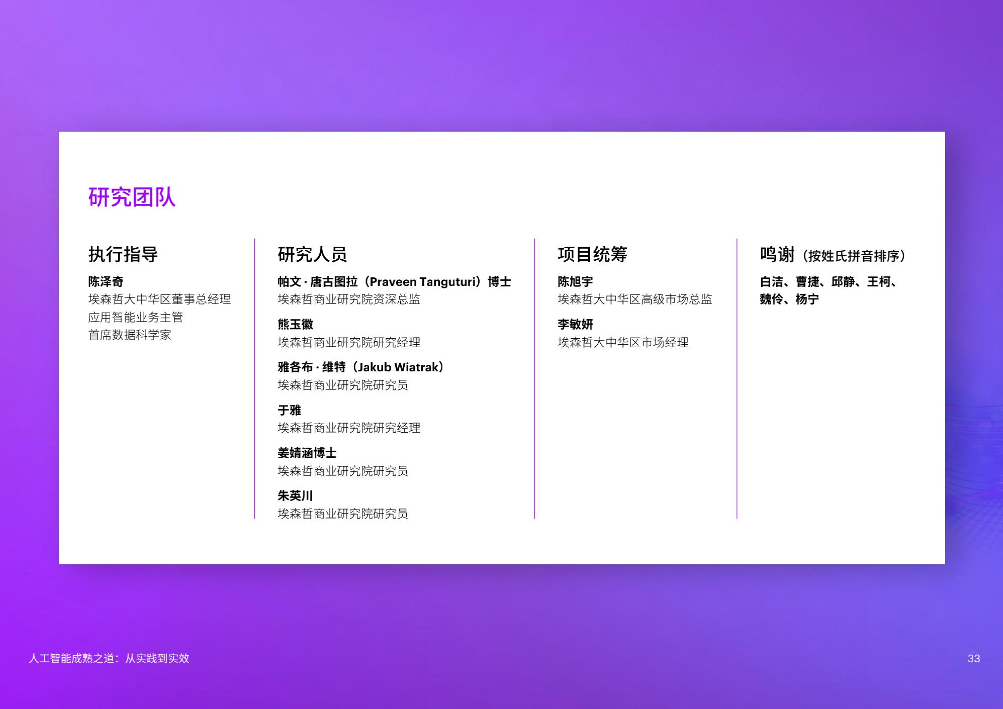Click the Jakub Wiatrak name line

click(x=361, y=367)
